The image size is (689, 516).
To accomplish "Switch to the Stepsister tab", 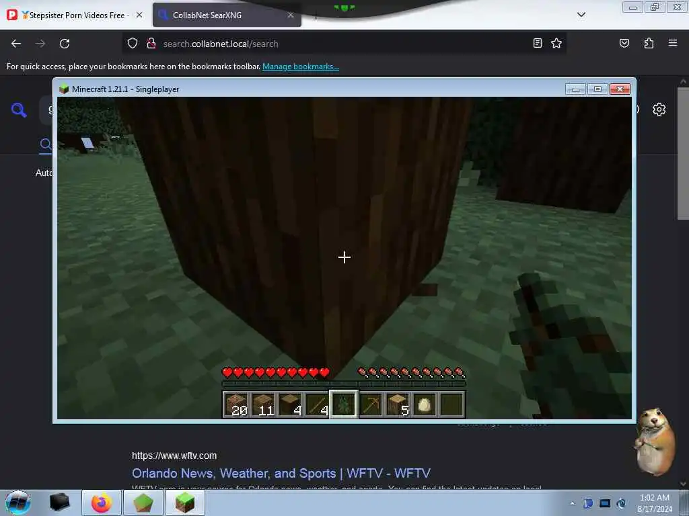I will (x=75, y=15).
